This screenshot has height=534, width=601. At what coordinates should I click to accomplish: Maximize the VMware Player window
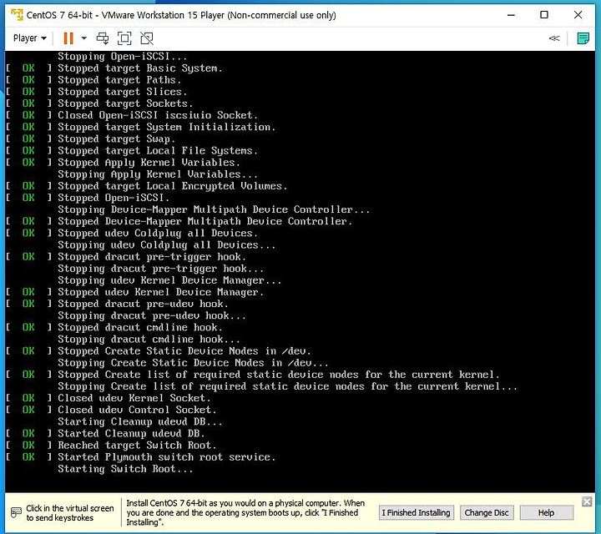tap(544, 15)
